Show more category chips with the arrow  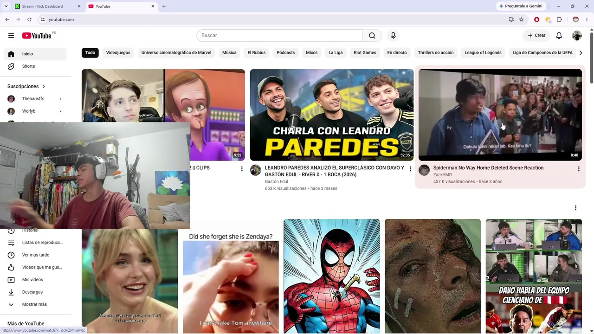(x=581, y=53)
